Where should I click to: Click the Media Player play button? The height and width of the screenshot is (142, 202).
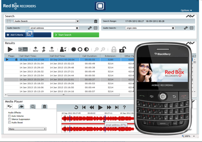point(100,107)
